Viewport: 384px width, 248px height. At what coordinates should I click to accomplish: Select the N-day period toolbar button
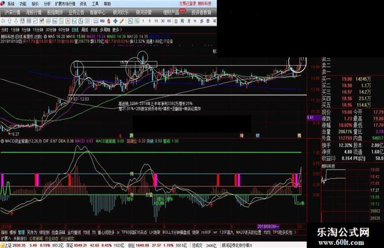click(195, 21)
